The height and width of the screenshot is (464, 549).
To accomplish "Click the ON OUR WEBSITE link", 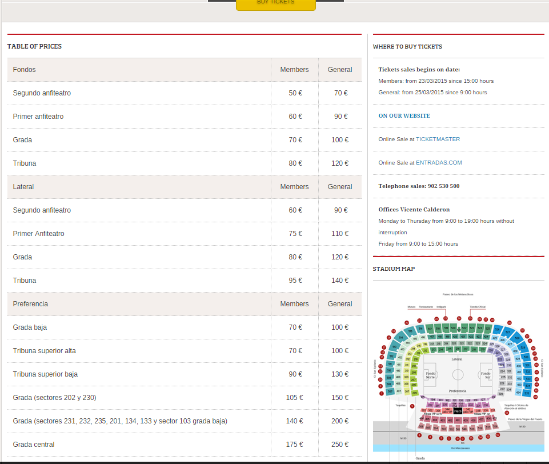I will 404,115.
